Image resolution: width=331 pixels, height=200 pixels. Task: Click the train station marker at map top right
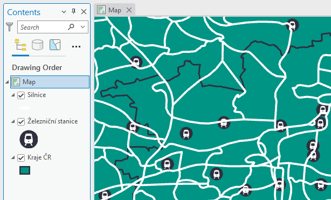[292, 25]
